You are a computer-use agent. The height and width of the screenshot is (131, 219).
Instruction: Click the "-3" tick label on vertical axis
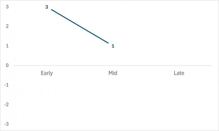click(x=7, y=124)
